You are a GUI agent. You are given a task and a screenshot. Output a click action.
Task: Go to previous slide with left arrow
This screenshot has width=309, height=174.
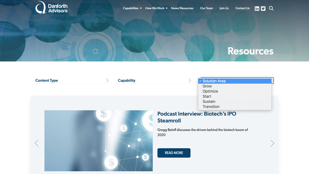click(x=37, y=143)
